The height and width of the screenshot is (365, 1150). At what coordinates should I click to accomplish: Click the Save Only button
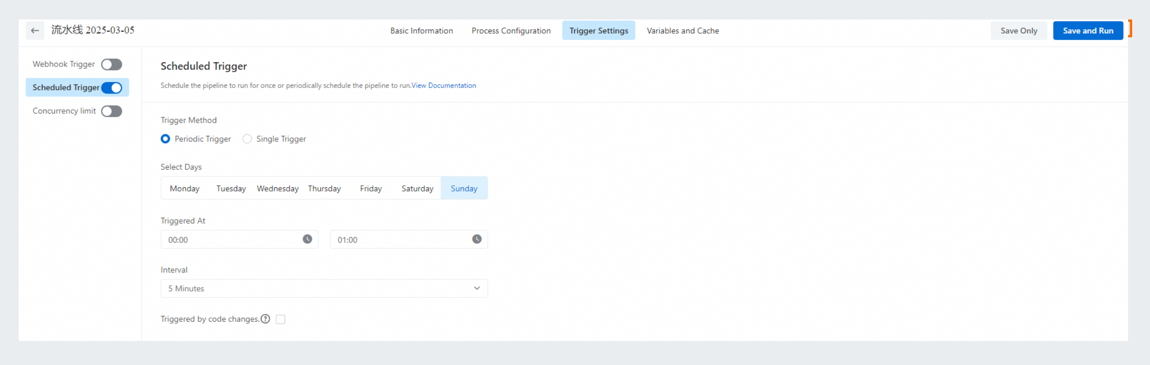(1019, 31)
